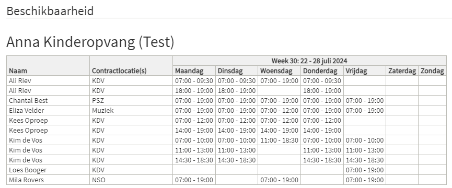Click the Loes Booger name cell
Image resolution: width=452 pixels, height=188 pixels.
48,170
